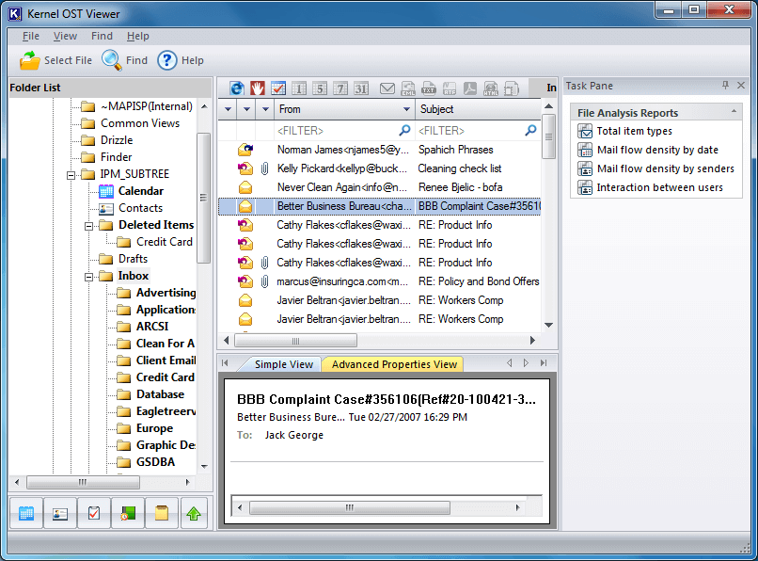Toggle the checkmark calendar toolbar icon

[x=278, y=88]
